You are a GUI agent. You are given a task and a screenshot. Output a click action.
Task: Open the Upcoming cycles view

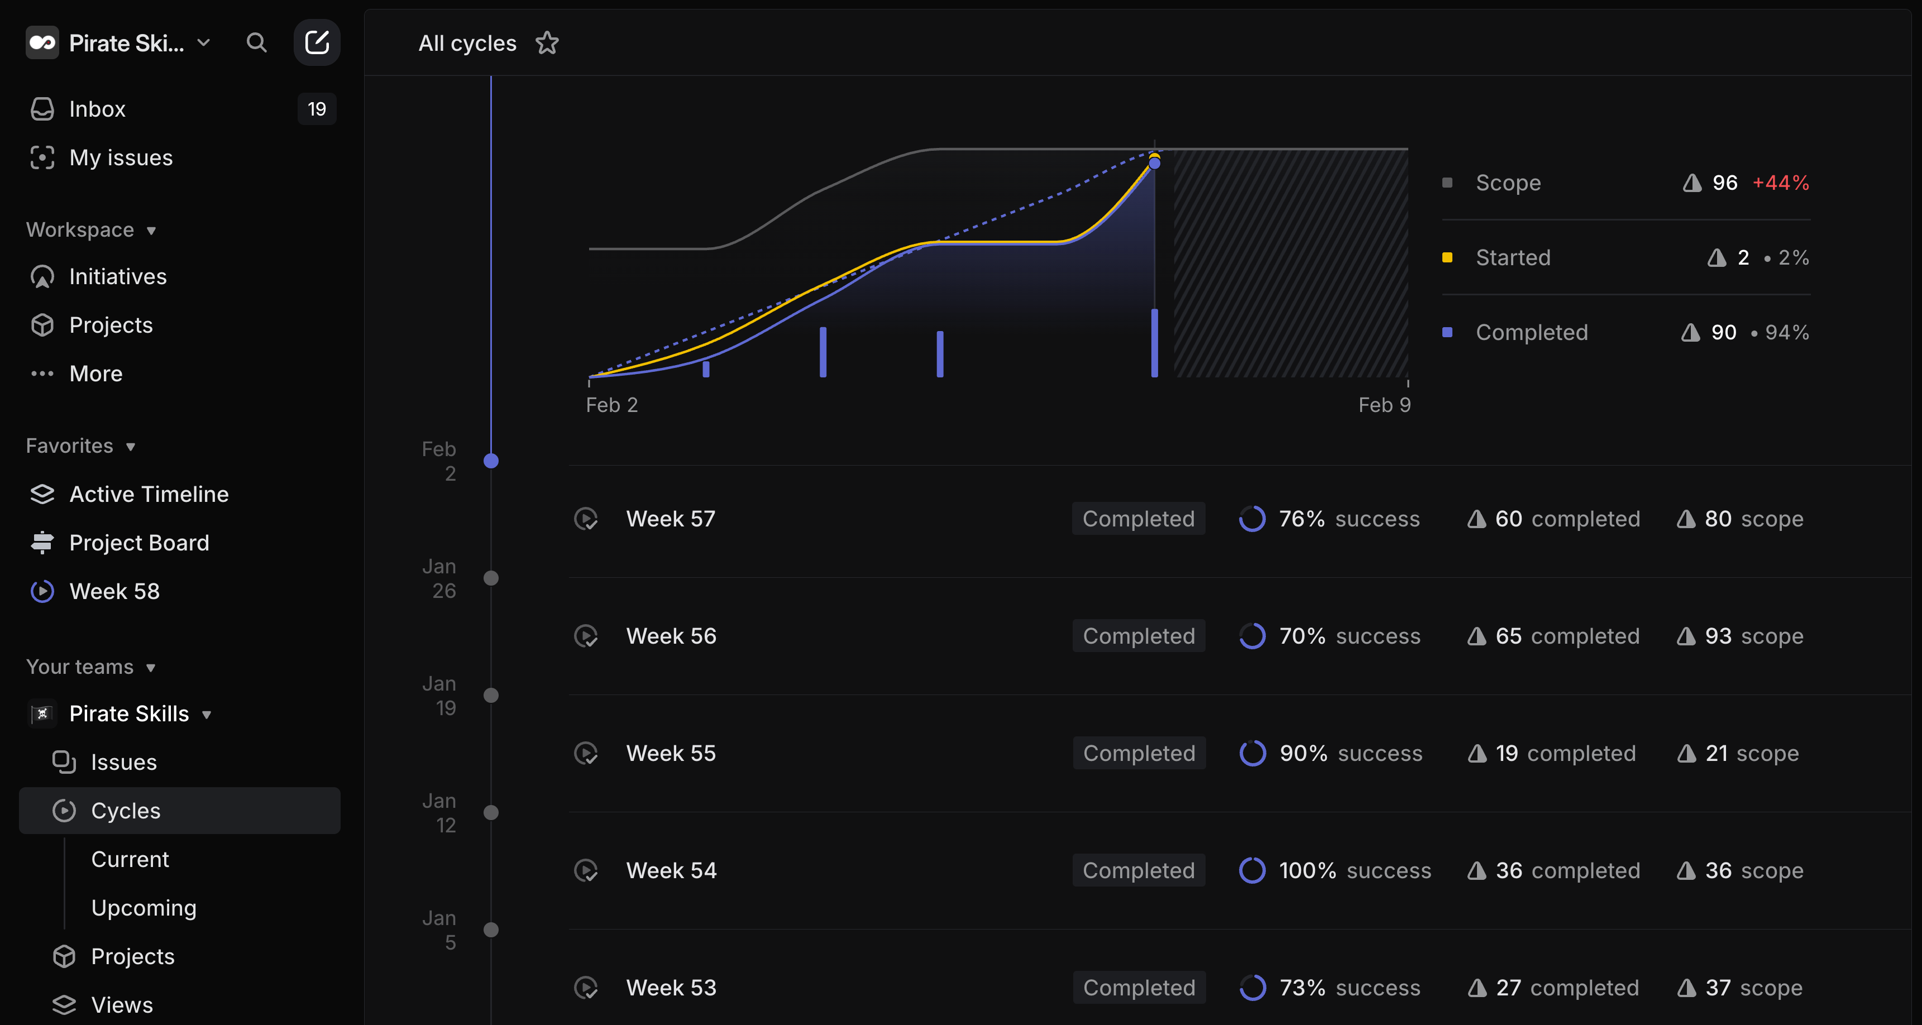click(x=144, y=908)
